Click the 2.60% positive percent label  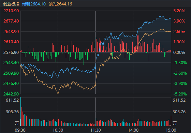(x=179, y=31)
